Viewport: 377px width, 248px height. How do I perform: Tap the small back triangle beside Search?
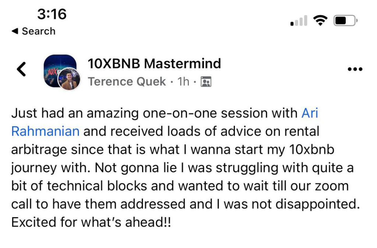tap(15, 31)
